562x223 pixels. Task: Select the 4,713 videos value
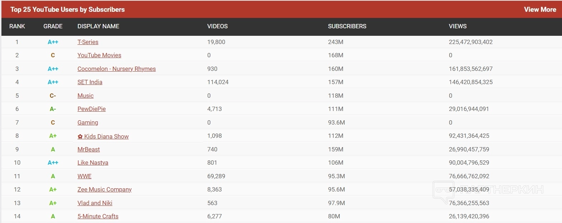(214, 109)
